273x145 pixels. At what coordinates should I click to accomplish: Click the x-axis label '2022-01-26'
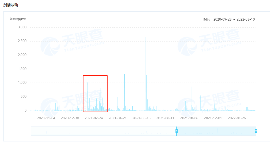click(237, 118)
